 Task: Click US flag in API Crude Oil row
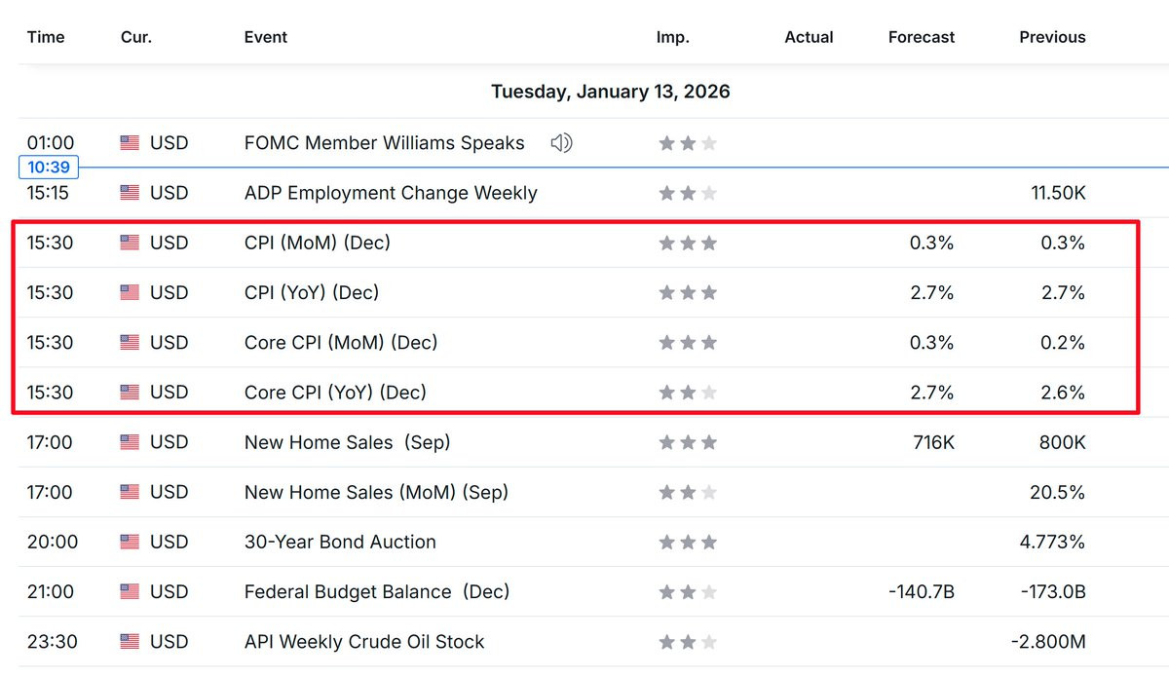pyautogui.click(x=130, y=642)
